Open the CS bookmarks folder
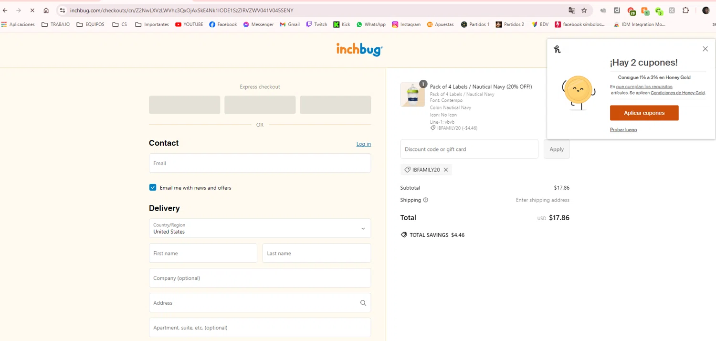 pos(120,24)
